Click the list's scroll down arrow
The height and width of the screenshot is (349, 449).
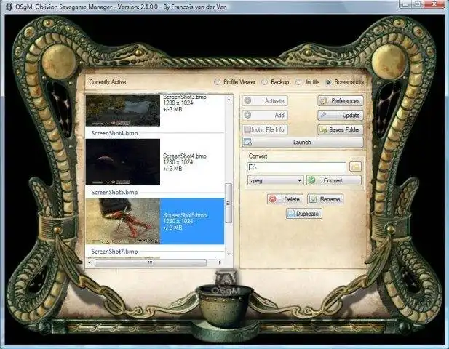(x=229, y=254)
